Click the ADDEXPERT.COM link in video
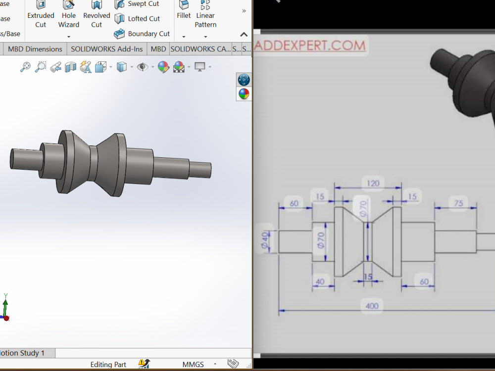495x371 pixels. (310, 46)
